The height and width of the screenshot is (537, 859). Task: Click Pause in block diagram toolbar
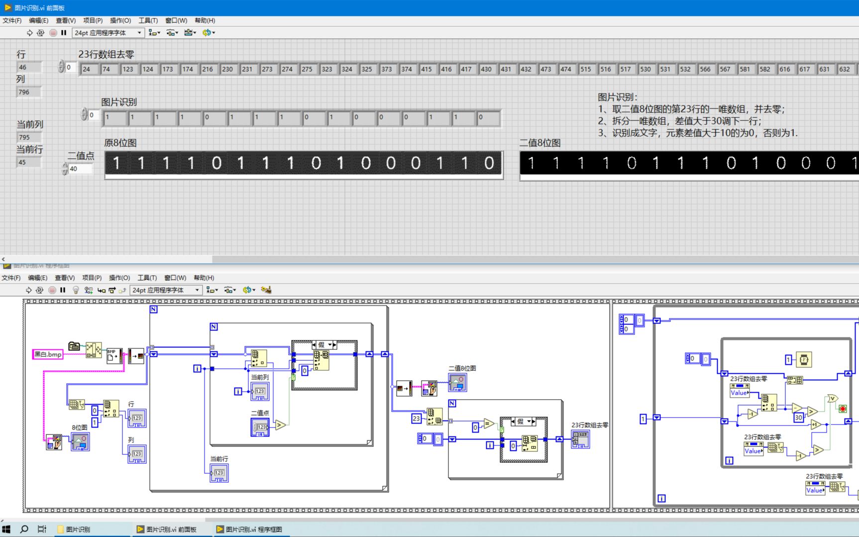click(x=63, y=290)
